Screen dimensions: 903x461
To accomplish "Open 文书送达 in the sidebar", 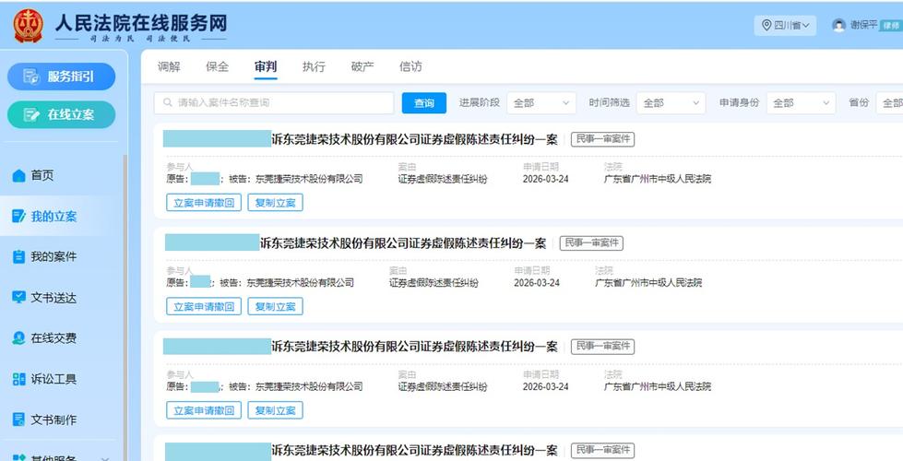I will (x=53, y=298).
